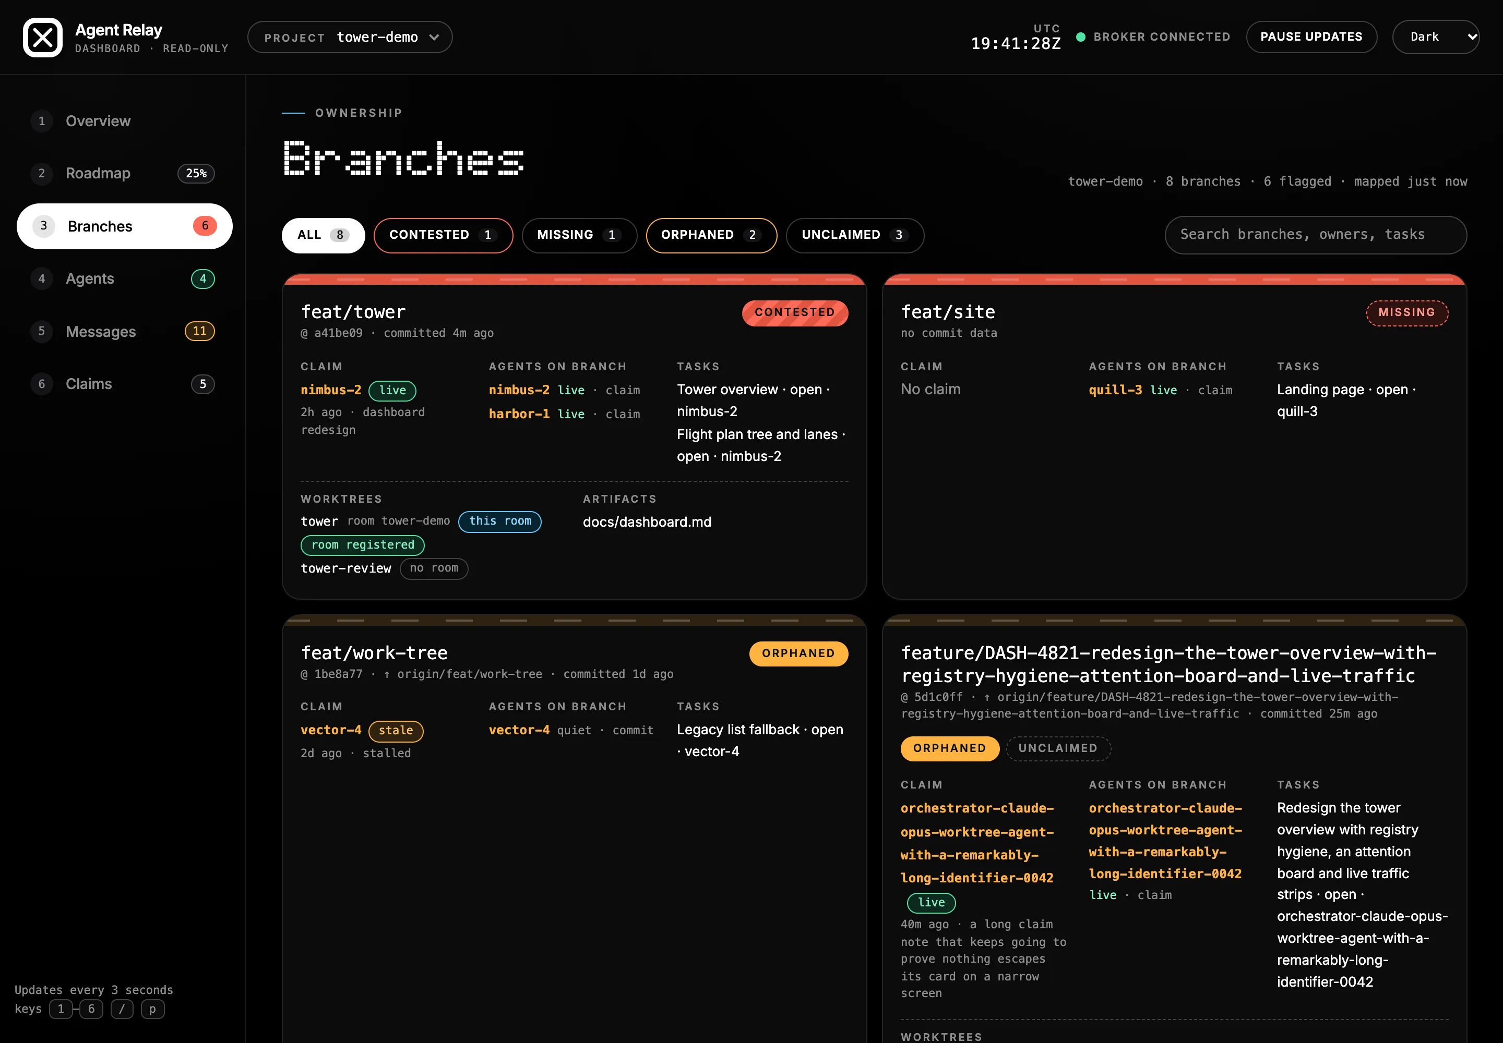
Task: Go to Overview in the sidebar
Action: click(x=124, y=121)
